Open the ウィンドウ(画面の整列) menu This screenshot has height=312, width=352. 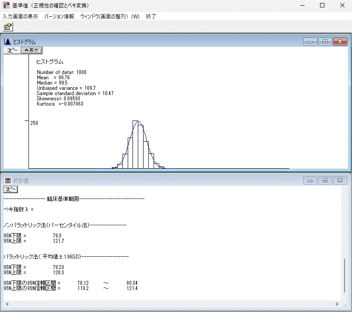pyautogui.click(x=109, y=16)
